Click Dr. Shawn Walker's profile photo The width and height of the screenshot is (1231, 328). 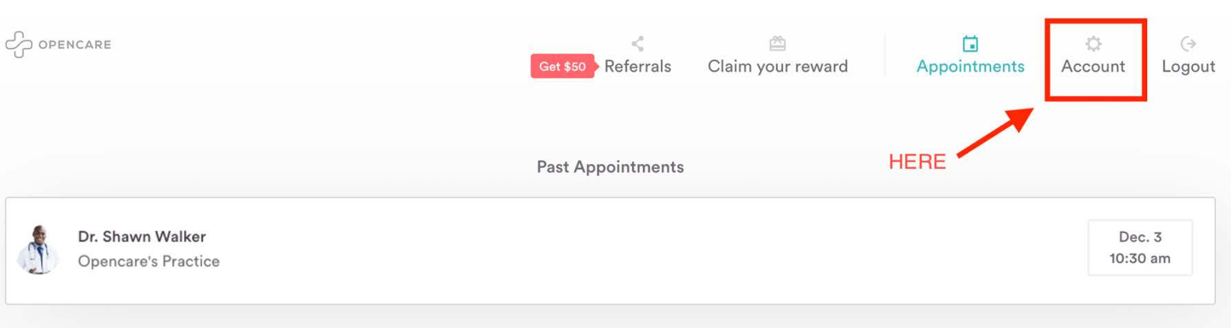pyautogui.click(x=39, y=250)
